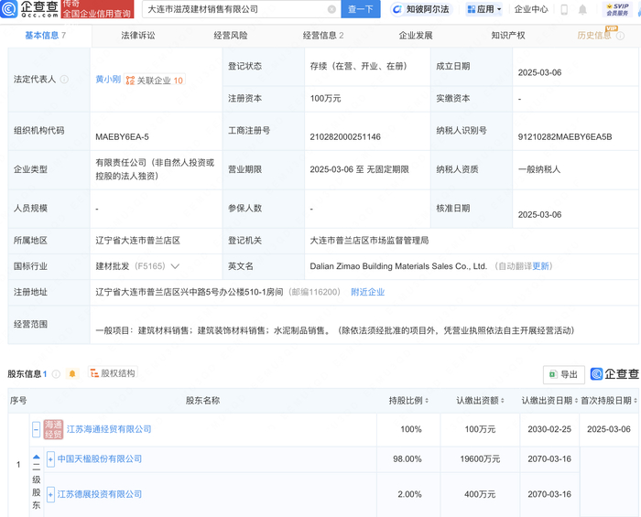Open legal representative 黄小刚 link
Screen dimensions: 641x517
click(107, 80)
